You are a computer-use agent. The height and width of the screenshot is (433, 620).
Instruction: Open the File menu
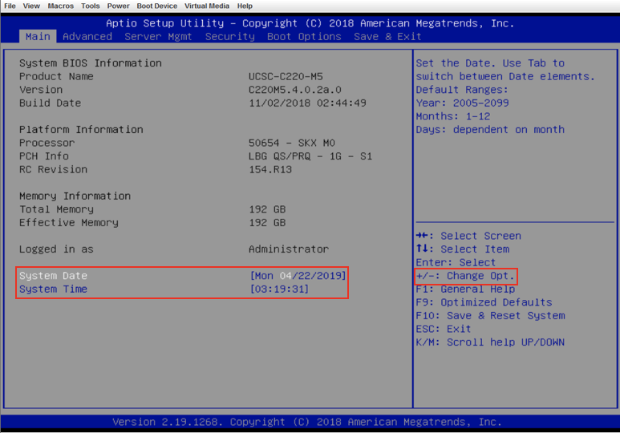click(10, 6)
